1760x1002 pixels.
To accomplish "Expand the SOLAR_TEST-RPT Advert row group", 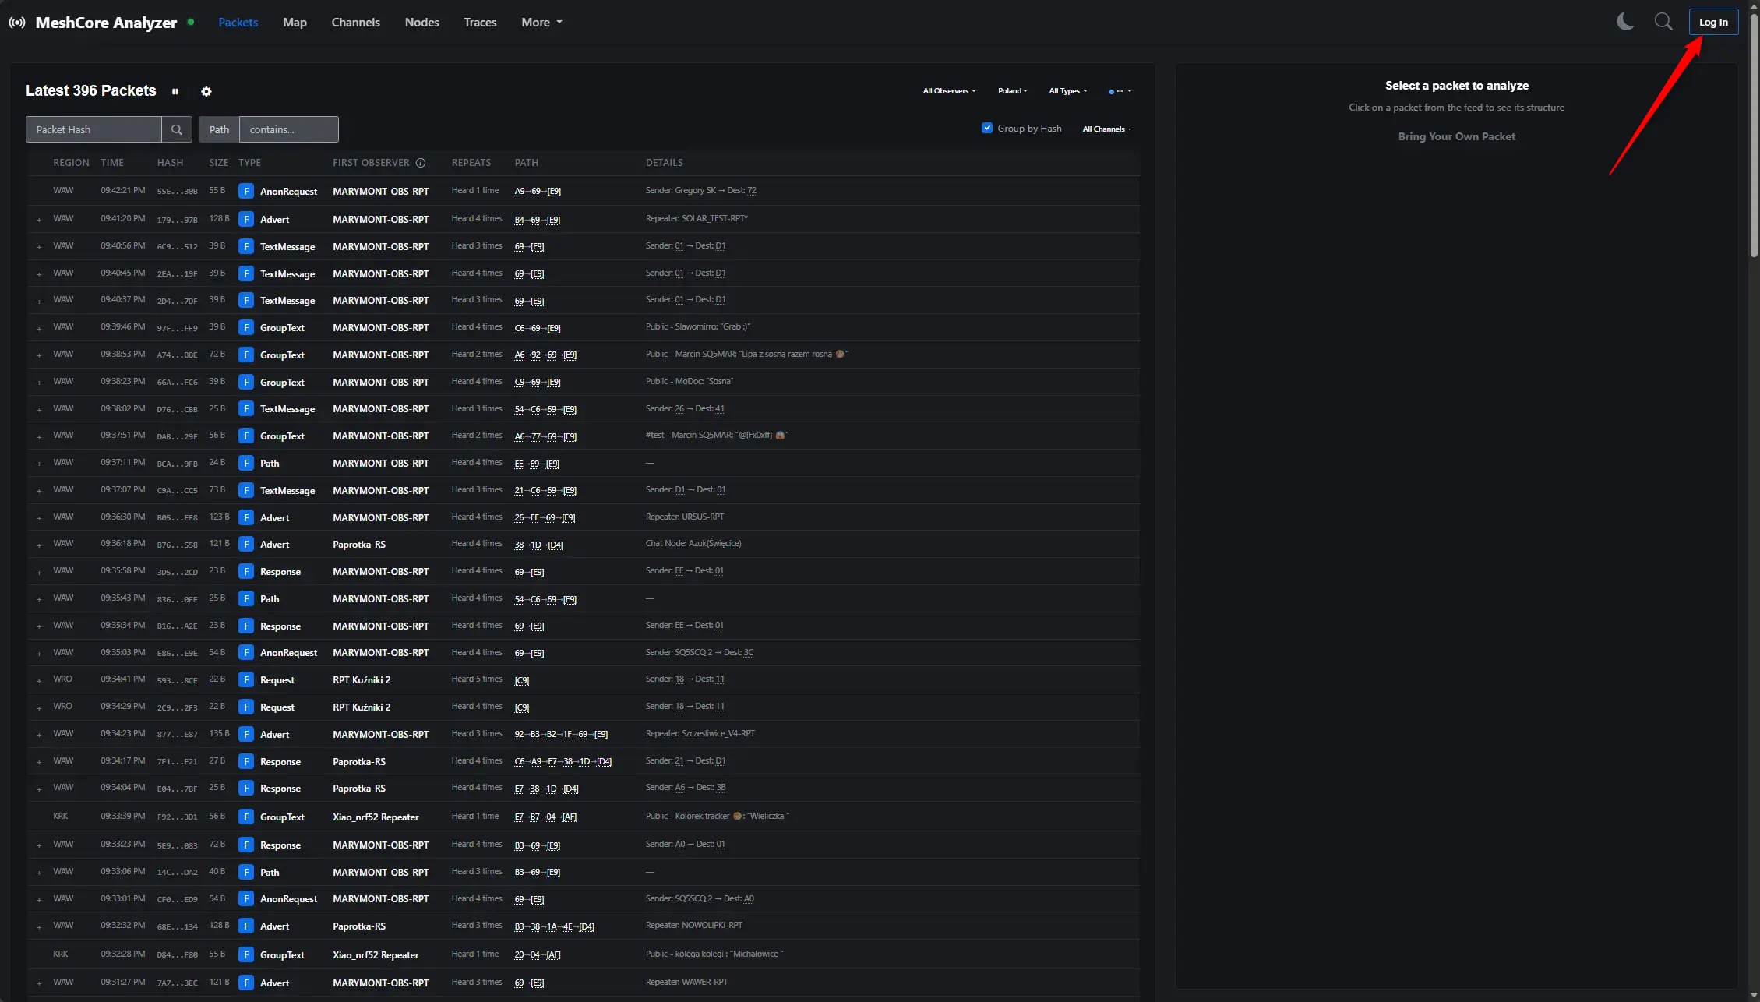I will click(x=39, y=220).
